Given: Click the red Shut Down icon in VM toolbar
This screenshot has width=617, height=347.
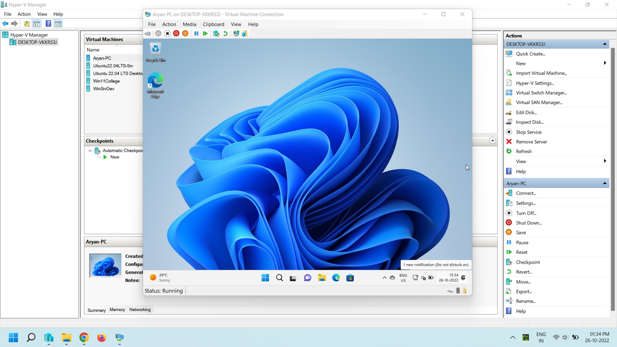Looking at the screenshot, I should tap(176, 33).
